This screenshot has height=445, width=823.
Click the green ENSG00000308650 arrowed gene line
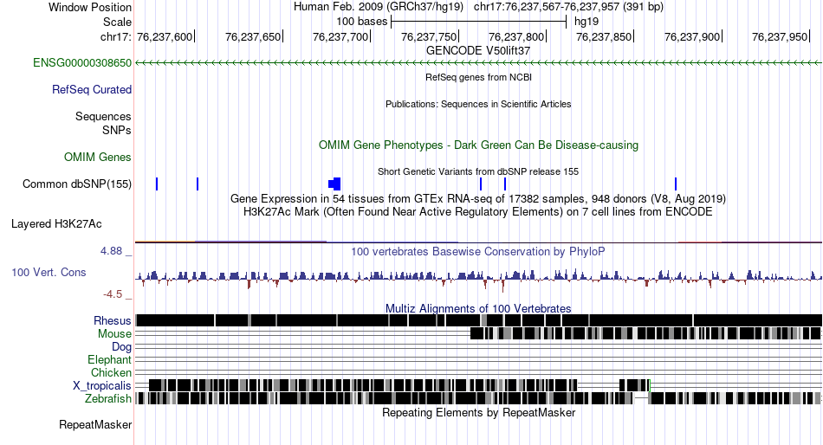pyautogui.click(x=479, y=63)
